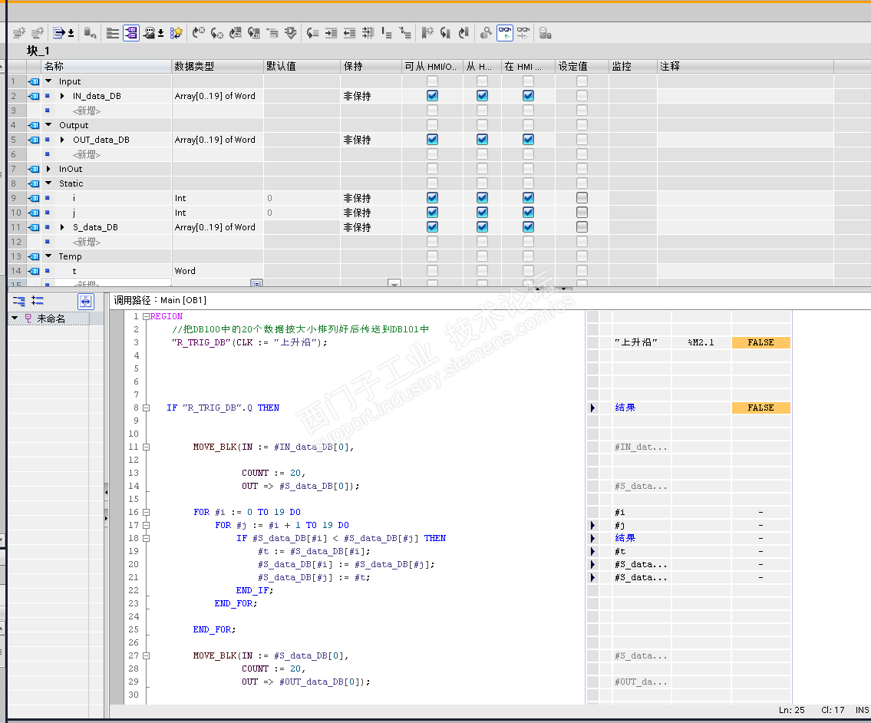Collapse the REGION code block at line 1
This screenshot has width=871, height=723.
[146, 316]
